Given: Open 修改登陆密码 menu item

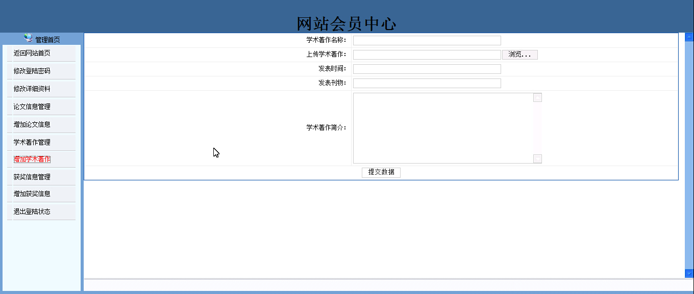Looking at the screenshot, I should coord(32,71).
